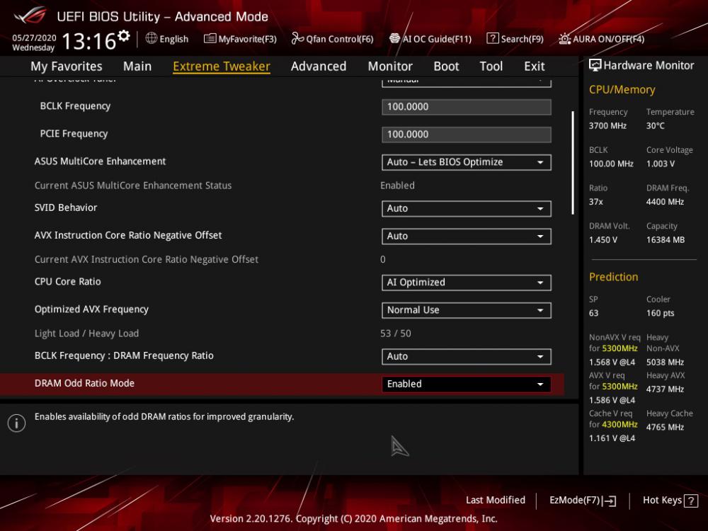
Task: Open the SVID Behavior dropdown
Action: [x=467, y=209]
